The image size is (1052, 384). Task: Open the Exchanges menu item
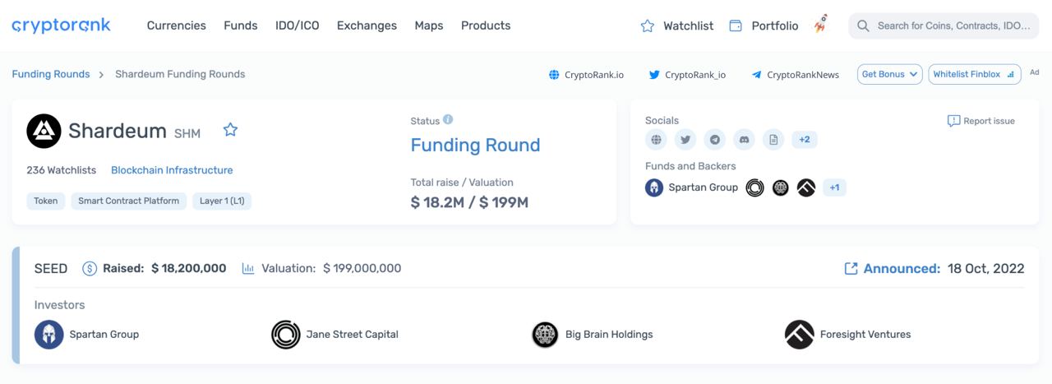click(x=367, y=25)
